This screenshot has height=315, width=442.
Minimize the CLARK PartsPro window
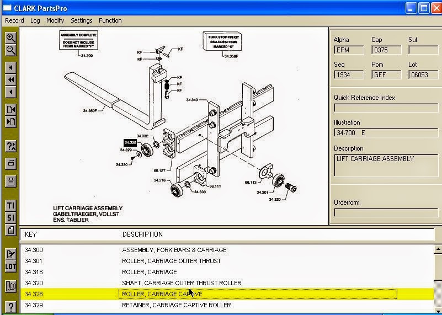click(x=411, y=8)
